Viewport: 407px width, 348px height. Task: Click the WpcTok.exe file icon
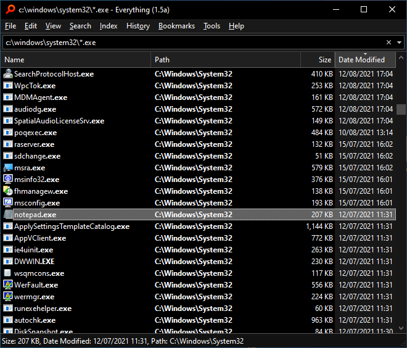click(8, 86)
